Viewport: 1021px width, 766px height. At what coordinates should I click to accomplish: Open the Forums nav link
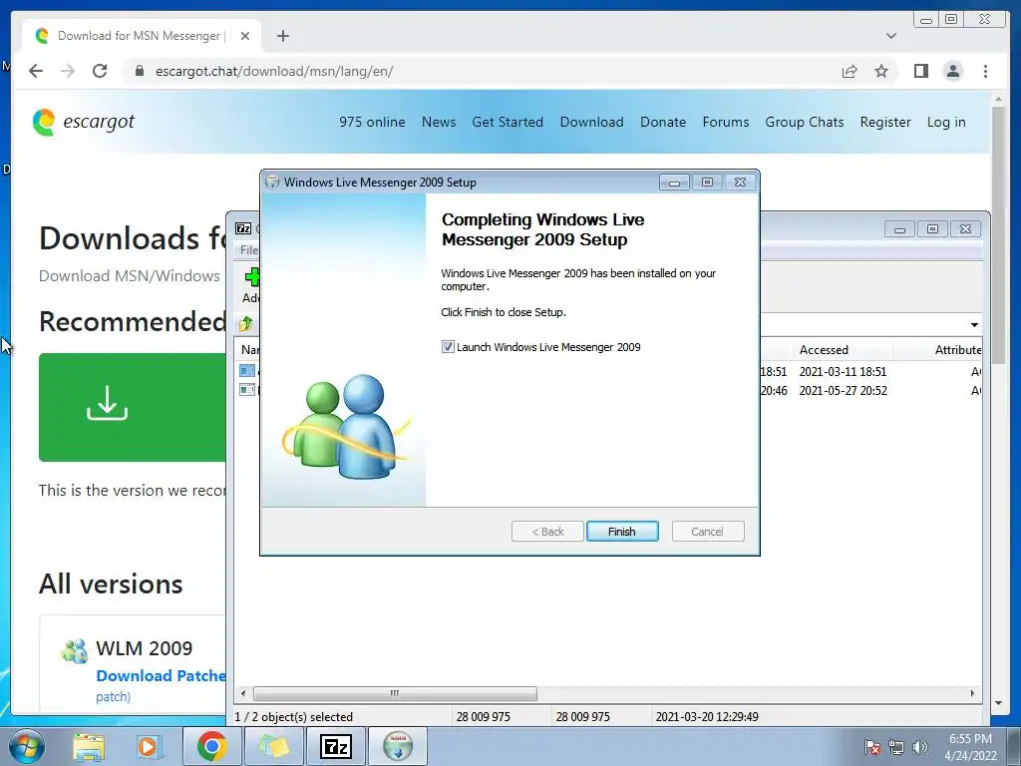tap(726, 122)
